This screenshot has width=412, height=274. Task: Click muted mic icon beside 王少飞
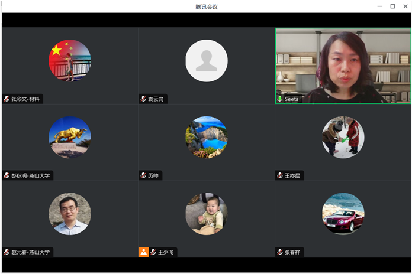pos(153,252)
